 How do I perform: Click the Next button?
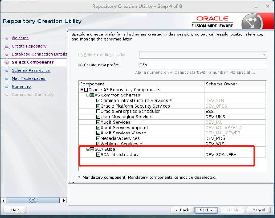pos(206,210)
